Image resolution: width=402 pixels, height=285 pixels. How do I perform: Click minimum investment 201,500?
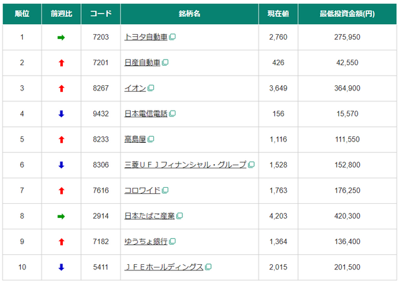[x=347, y=267]
